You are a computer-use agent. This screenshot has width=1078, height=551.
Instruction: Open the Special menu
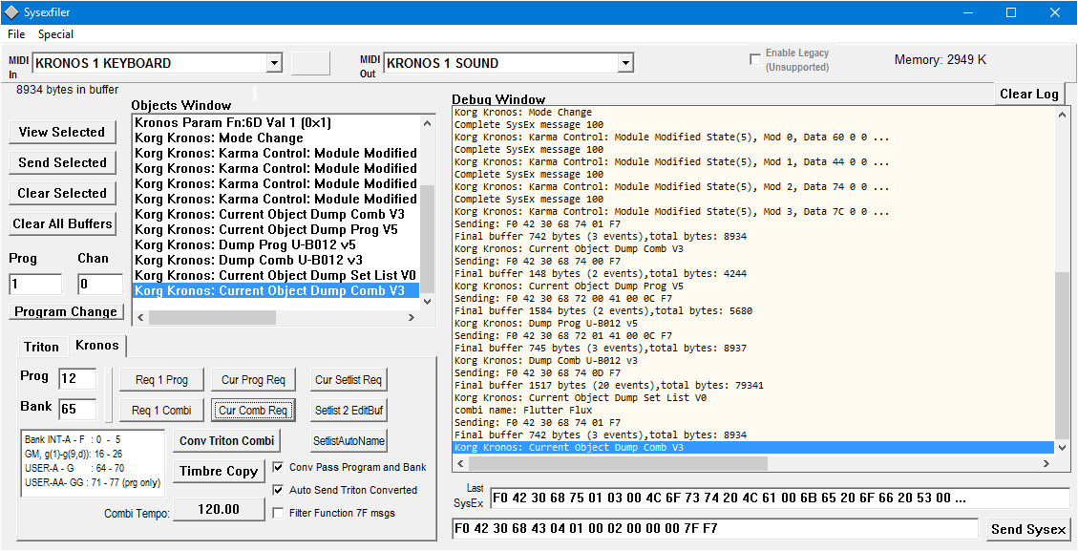pos(55,34)
